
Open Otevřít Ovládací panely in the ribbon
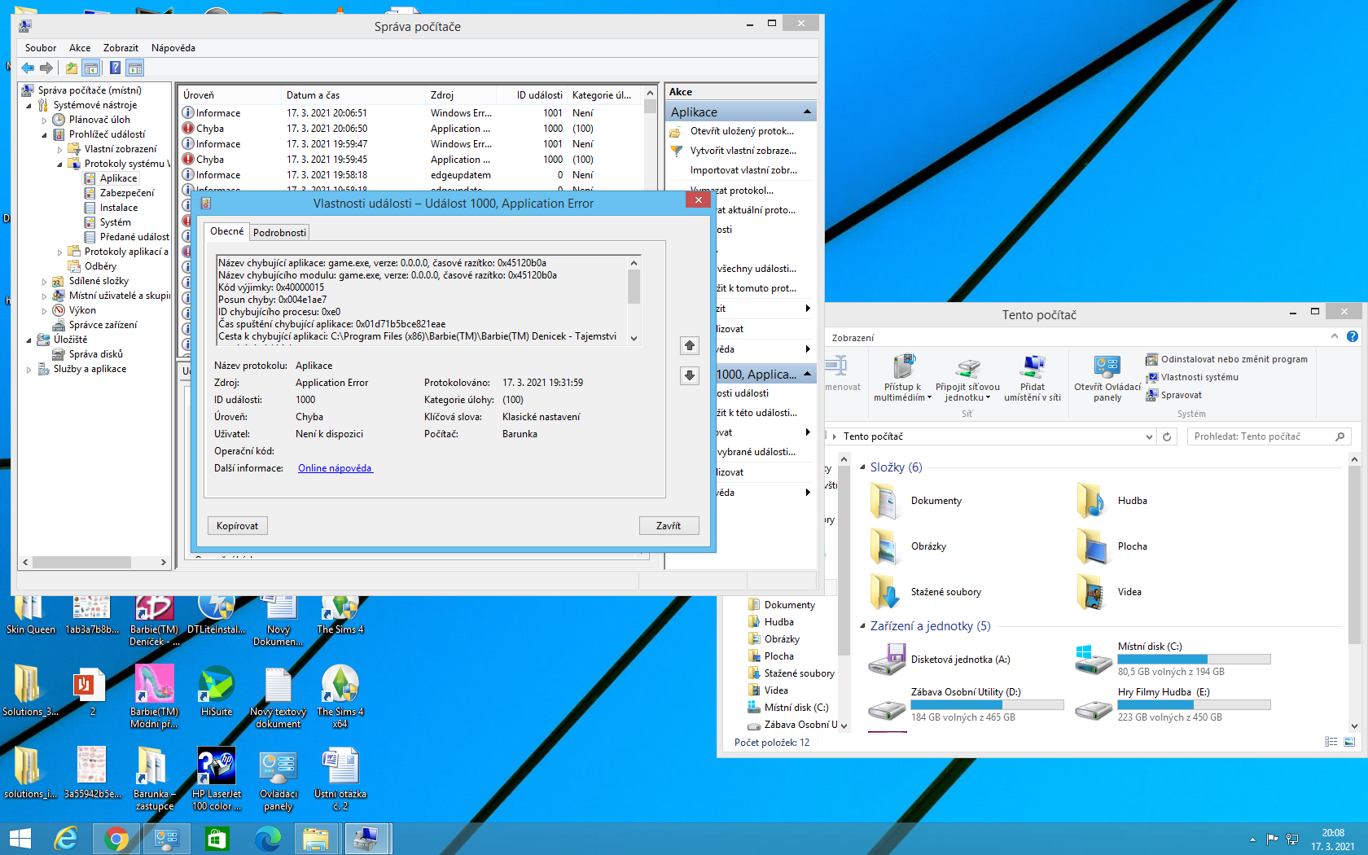[1107, 379]
